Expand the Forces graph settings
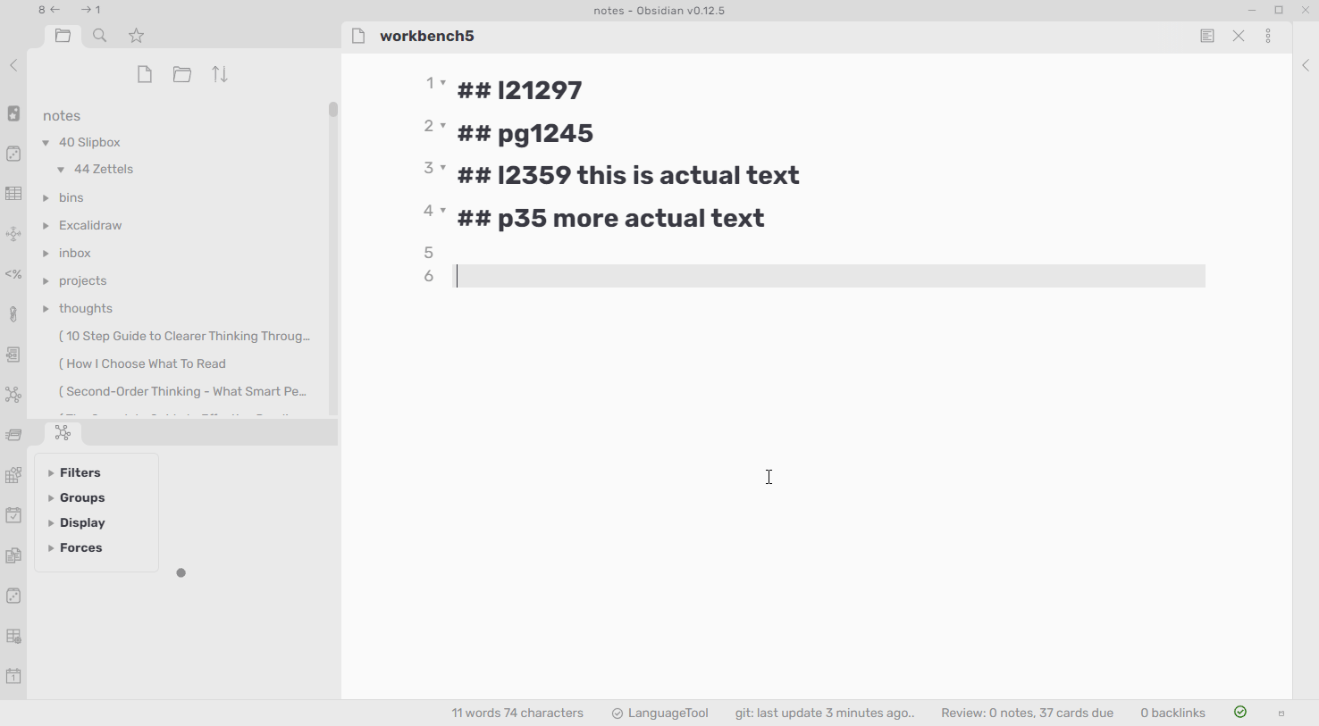 click(80, 547)
